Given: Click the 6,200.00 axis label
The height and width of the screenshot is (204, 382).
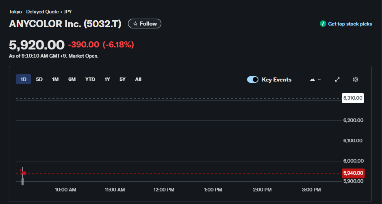Looking at the screenshot, I should pos(353,120).
